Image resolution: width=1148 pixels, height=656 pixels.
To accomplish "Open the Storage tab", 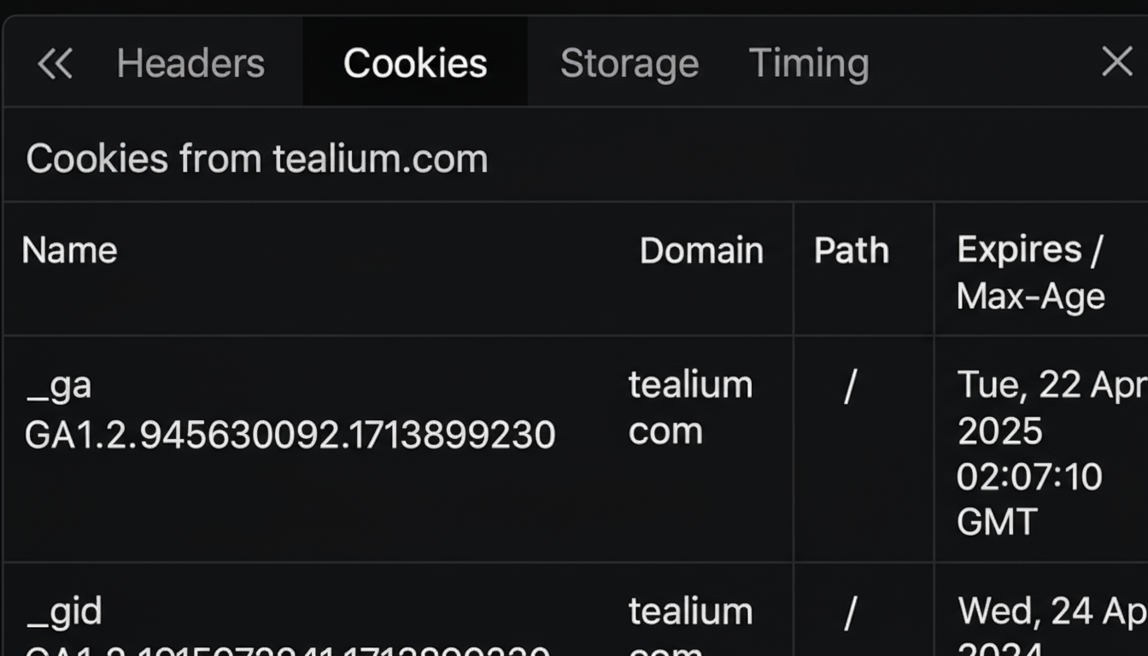I will [630, 63].
